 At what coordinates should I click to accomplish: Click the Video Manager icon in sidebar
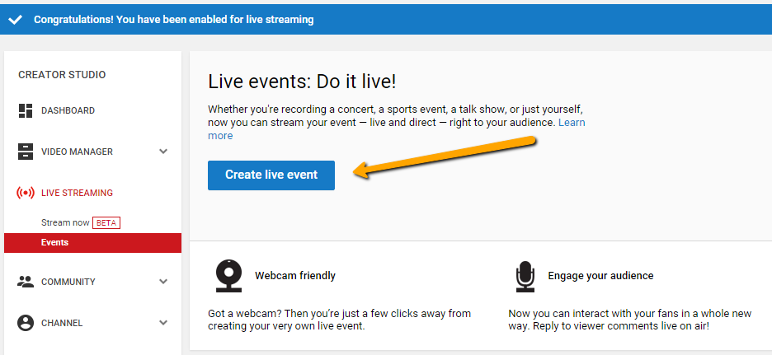(x=26, y=152)
